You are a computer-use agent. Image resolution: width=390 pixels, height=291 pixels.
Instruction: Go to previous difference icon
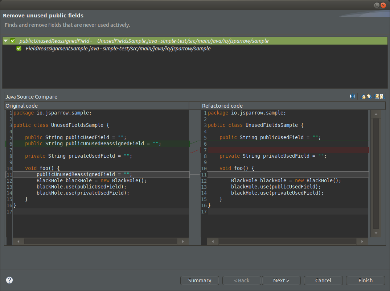(x=369, y=96)
